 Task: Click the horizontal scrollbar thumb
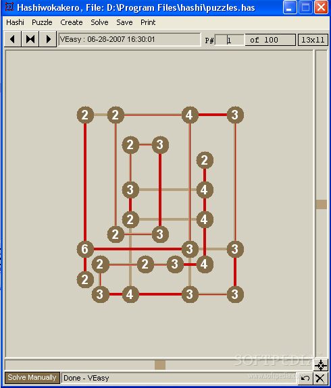[x=160, y=365]
